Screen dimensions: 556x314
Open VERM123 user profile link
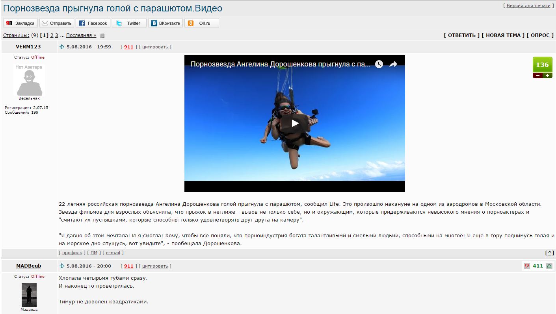click(x=28, y=46)
